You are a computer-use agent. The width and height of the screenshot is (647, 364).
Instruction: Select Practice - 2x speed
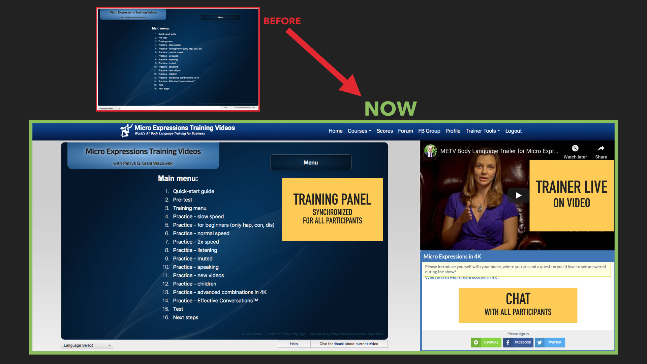(x=196, y=242)
